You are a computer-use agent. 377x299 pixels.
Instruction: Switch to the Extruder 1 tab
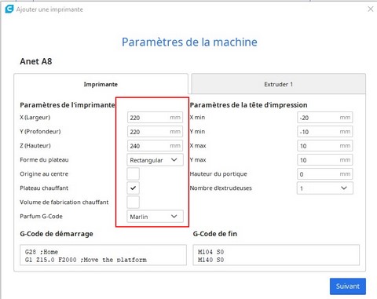(279, 84)
